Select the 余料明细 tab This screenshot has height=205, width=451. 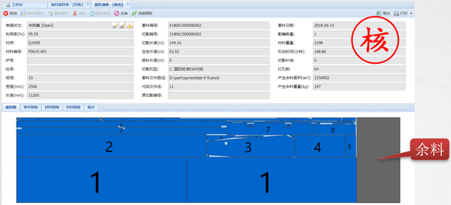click(x=73, y=107)
